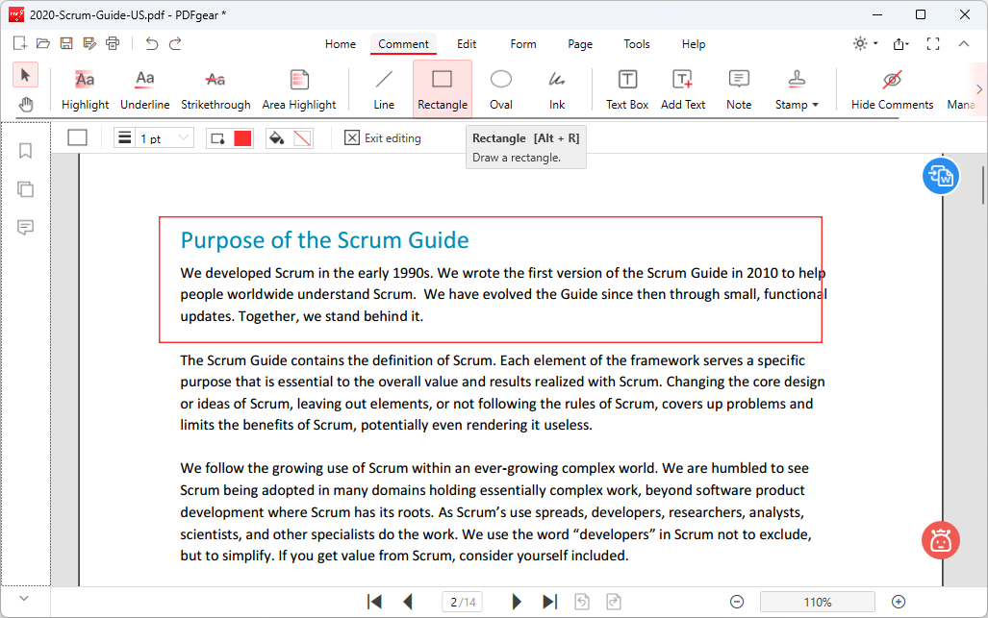Screen dimensions: 988x618
Task: Open the line thickness 1 pt dropdown
Action: (154, 138)
